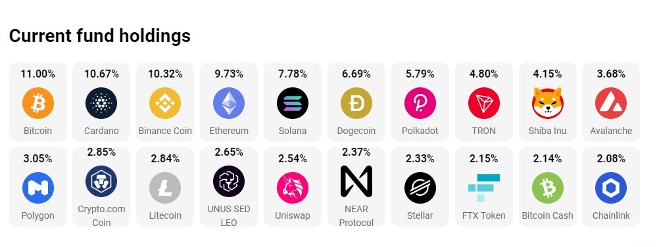Open the Ethereum holding icon
The height and width of the screenshot is (247, 657).
click(x=229, y=103)
